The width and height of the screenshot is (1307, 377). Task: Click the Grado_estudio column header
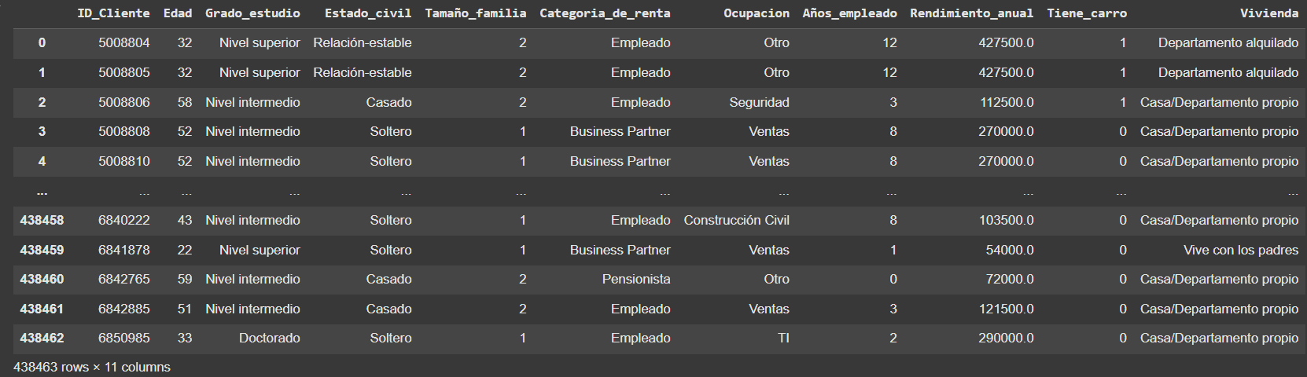(252, 13)
